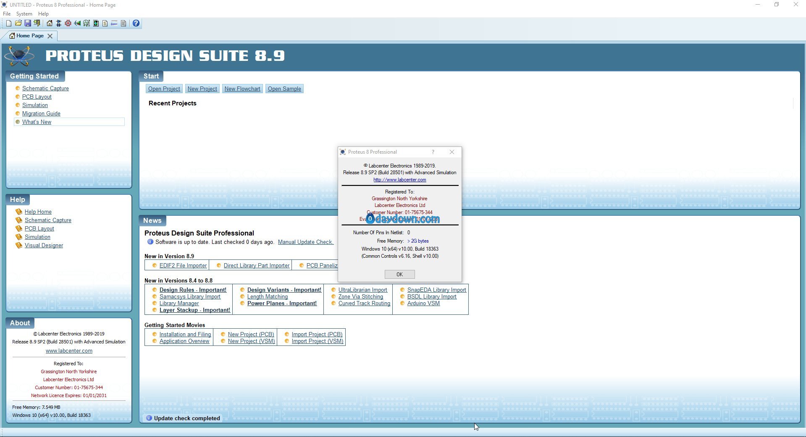Open the Project Notes toolbar icon

pos(123,24)
